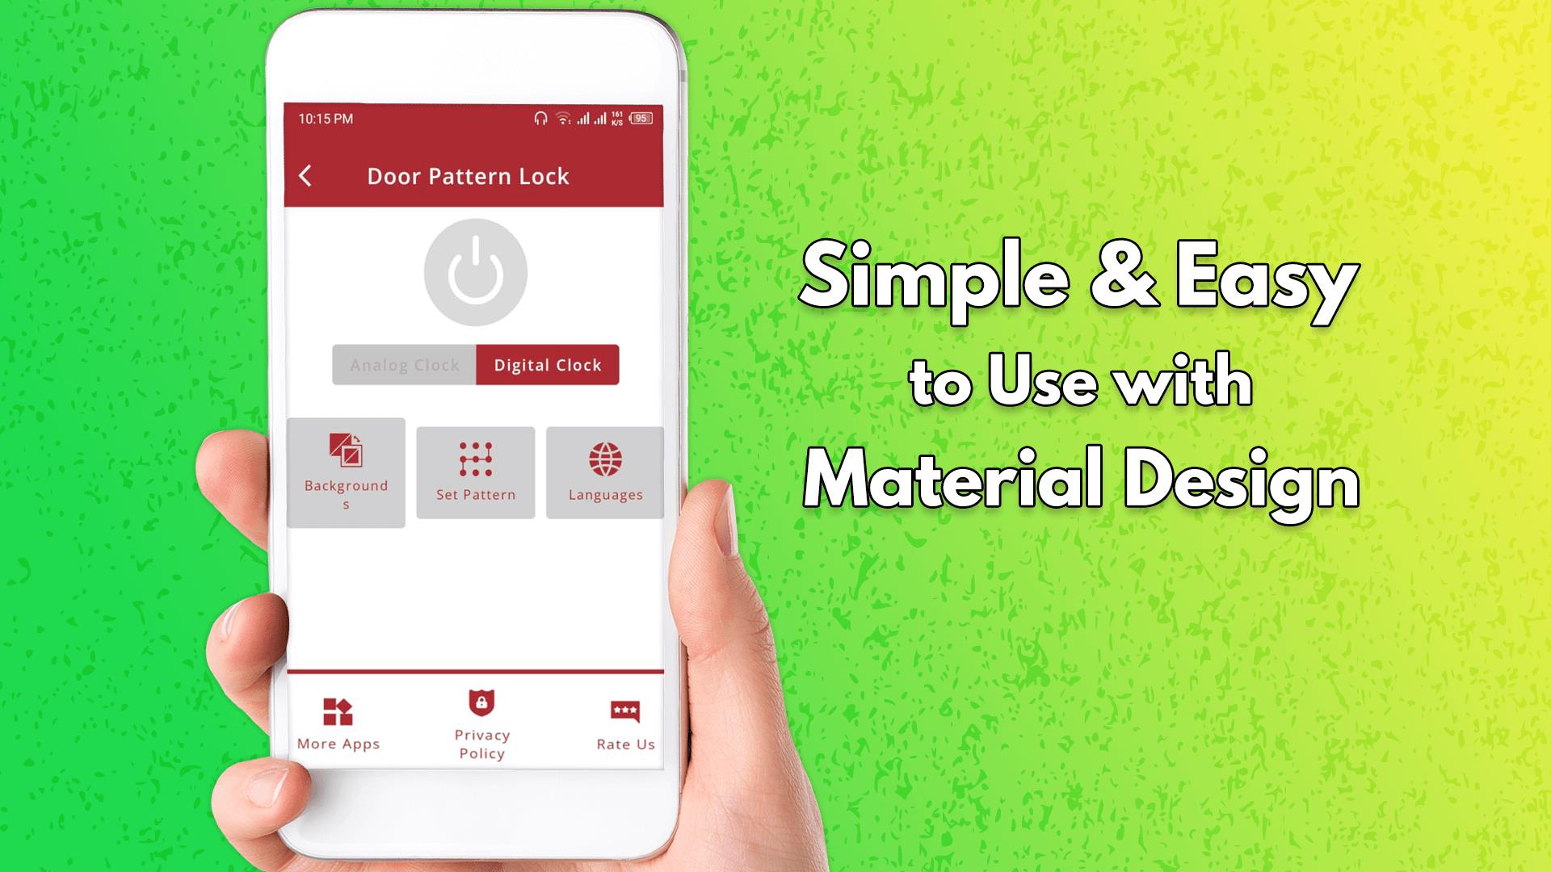Screen dimensions: 1551x872
Task: Select Analog Clock radio button
Action: [x=406, y=364]
